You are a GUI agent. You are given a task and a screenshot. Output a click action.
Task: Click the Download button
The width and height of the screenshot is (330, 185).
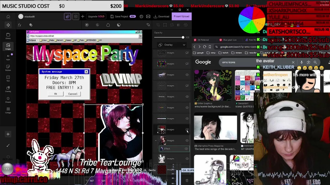[162, 16]
